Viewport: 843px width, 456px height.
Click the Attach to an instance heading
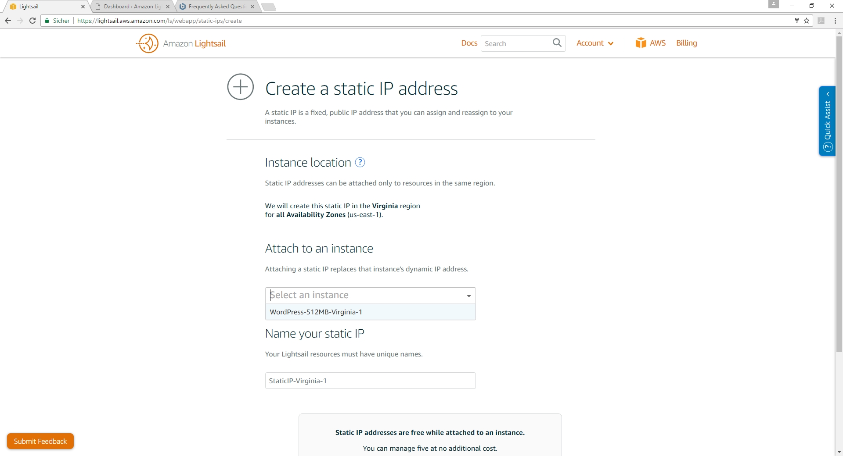point(319,249)
